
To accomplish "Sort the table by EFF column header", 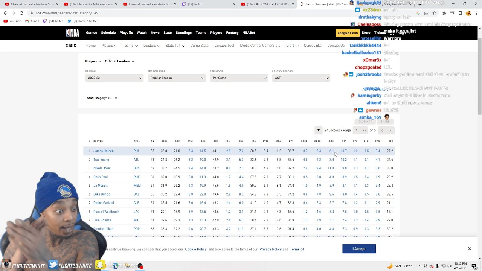I will (390, 142).
